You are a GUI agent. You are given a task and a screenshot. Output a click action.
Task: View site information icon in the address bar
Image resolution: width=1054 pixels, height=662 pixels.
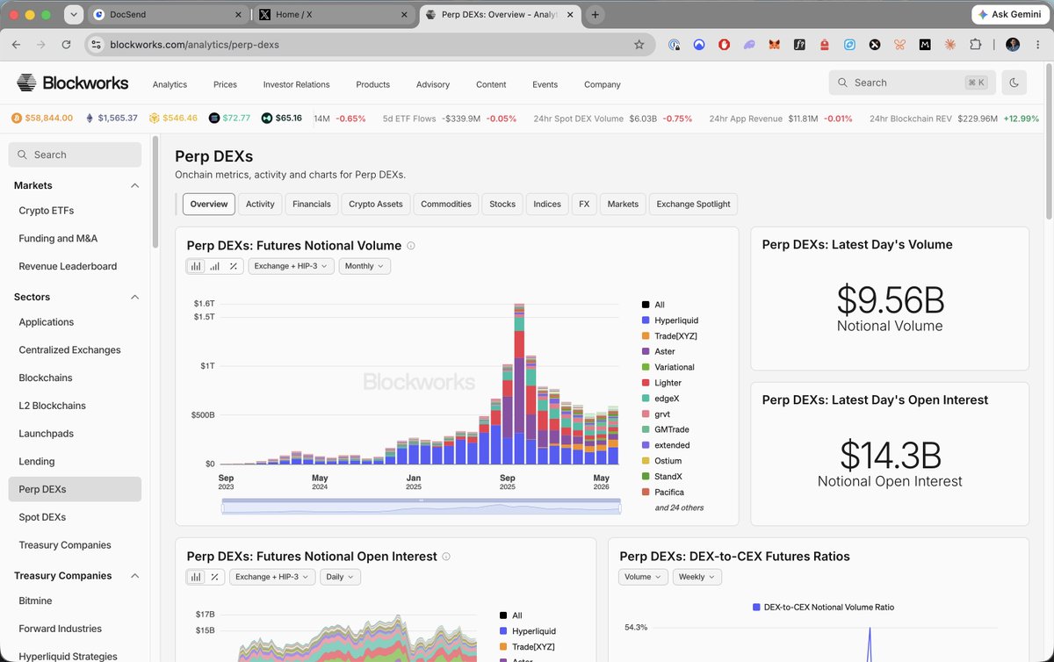97,45
